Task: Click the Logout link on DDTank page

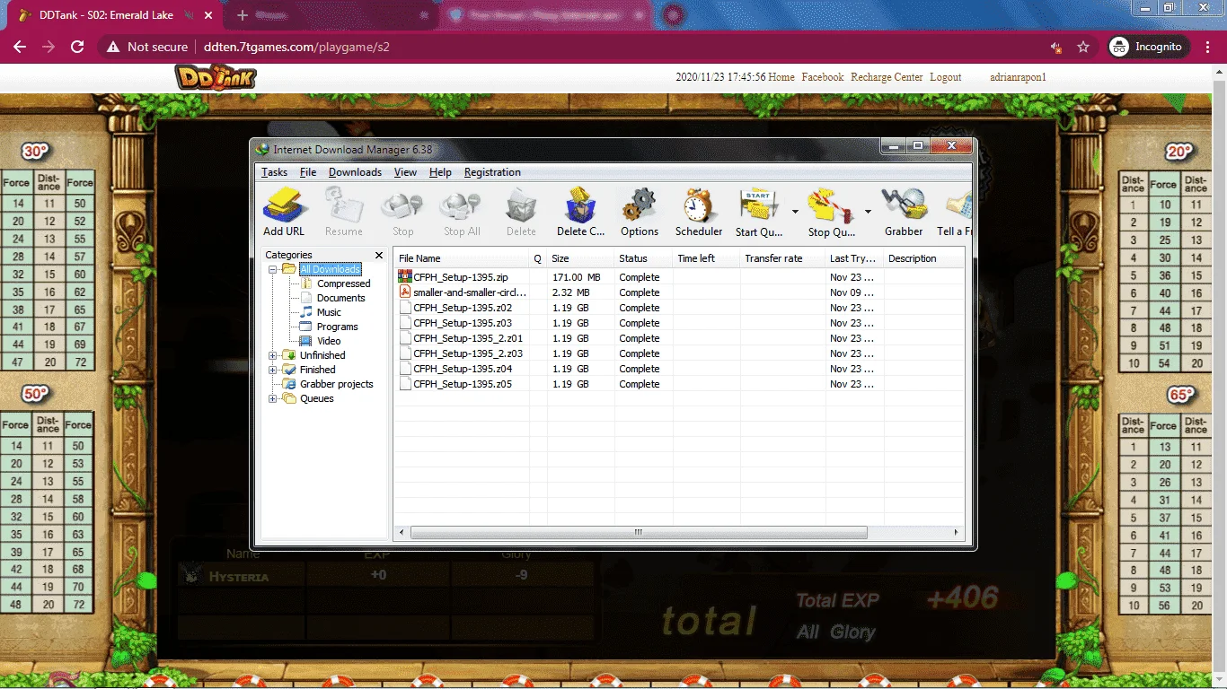Action: (x=945, y=77)
